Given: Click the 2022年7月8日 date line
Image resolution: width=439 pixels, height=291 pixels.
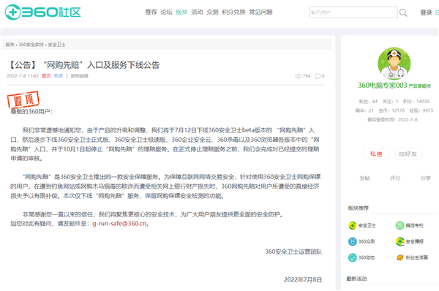Looking at the screenshot, I should pos(303,280).
